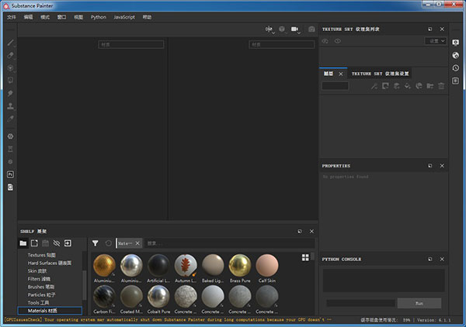
Task: Select the Eraser tool in left toolbar
Action: [x=11, y=56]
